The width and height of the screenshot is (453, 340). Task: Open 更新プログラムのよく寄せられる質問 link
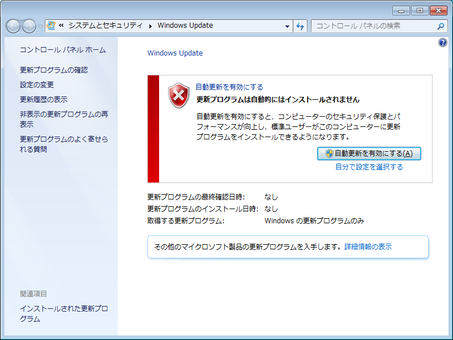[x=64, y=144]
